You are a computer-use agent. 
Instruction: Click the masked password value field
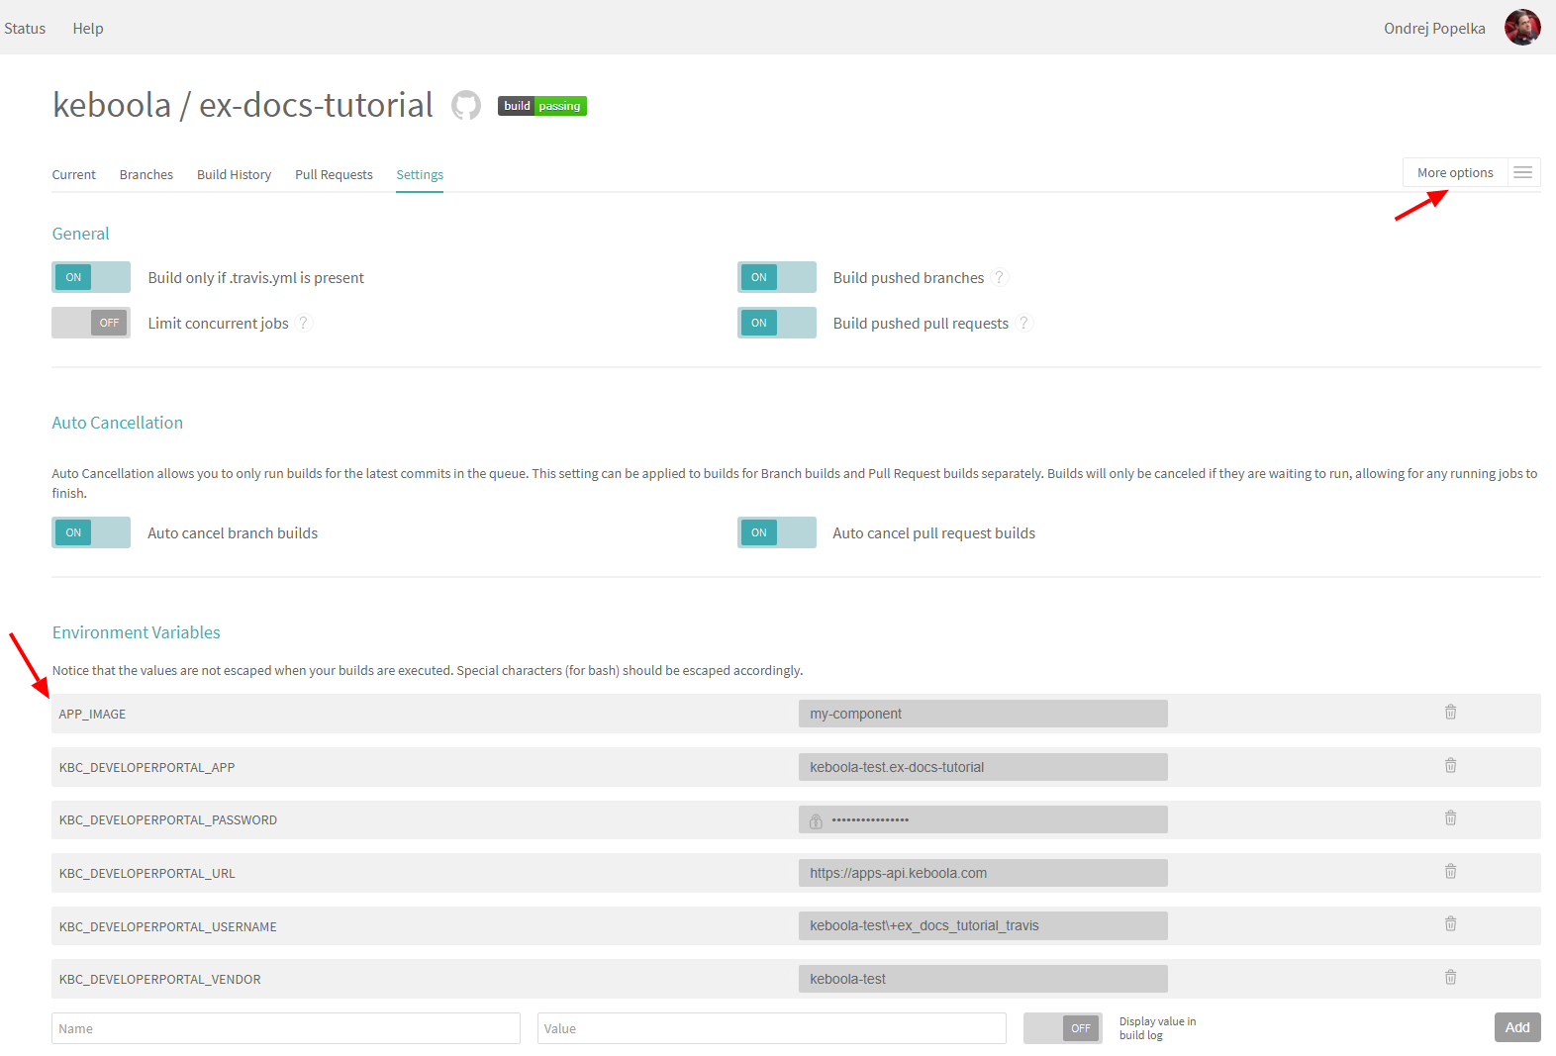pyautogui.click(x=983, y=819)
